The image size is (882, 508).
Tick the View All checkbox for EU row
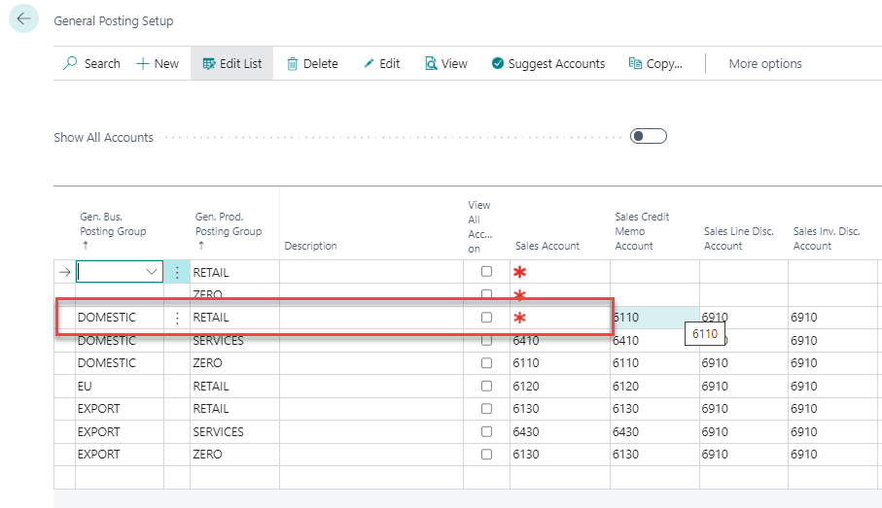486,387
